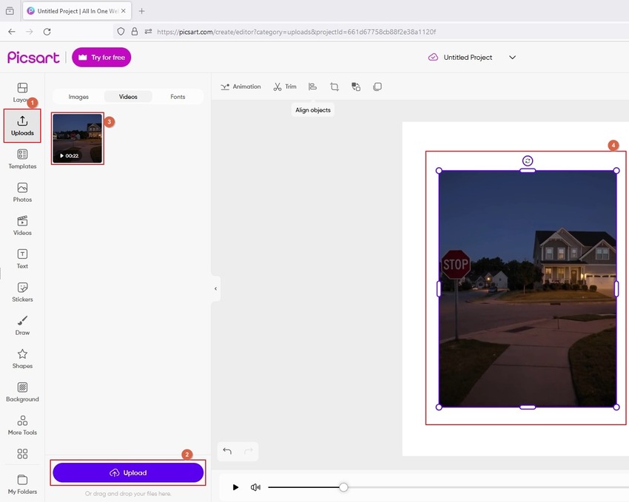Play the video preview
629x502 pixels.
(235, 487)
